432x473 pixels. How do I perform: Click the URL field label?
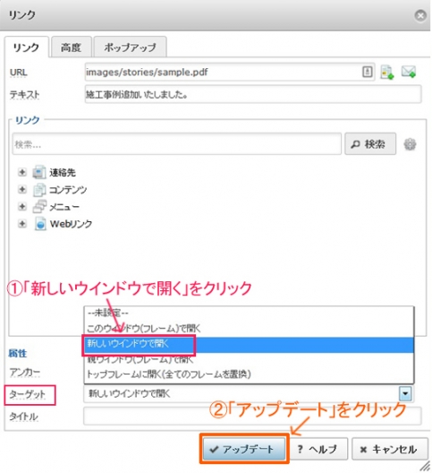click(x=19, y=73)
